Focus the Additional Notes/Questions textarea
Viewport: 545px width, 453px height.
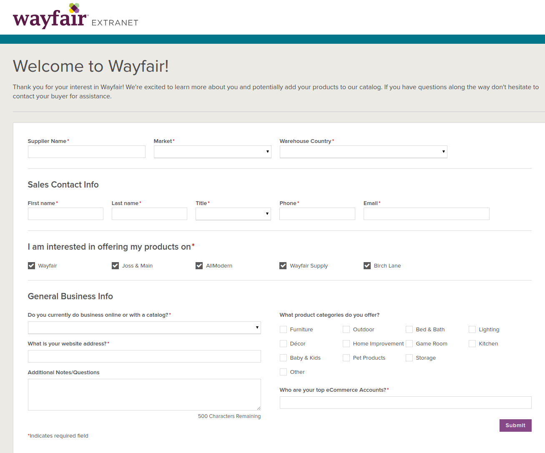click(144, 395)
